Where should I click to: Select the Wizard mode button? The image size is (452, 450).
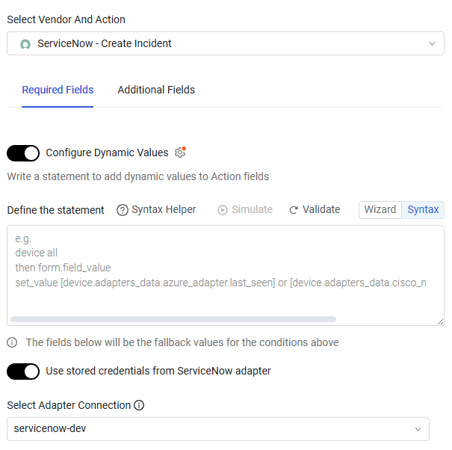[x=380, y=209]
